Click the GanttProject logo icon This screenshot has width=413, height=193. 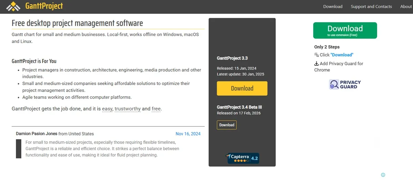(x=14, y=6)
